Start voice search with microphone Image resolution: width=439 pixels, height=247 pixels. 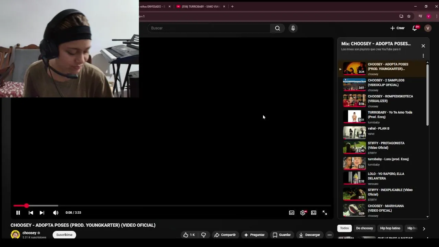[x=293, y=28]
